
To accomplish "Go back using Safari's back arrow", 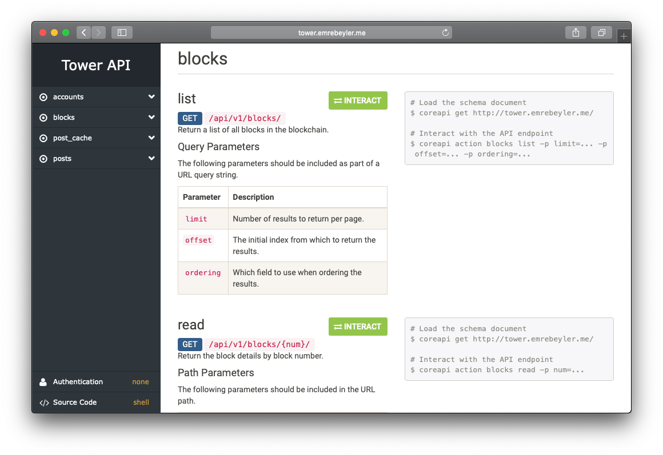I will pyautogui.click(x=83, y=33).
